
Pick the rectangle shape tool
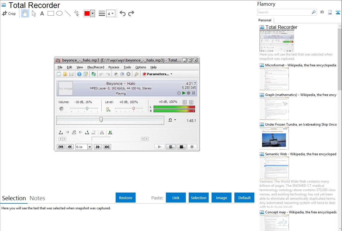(x=51, y=13)
